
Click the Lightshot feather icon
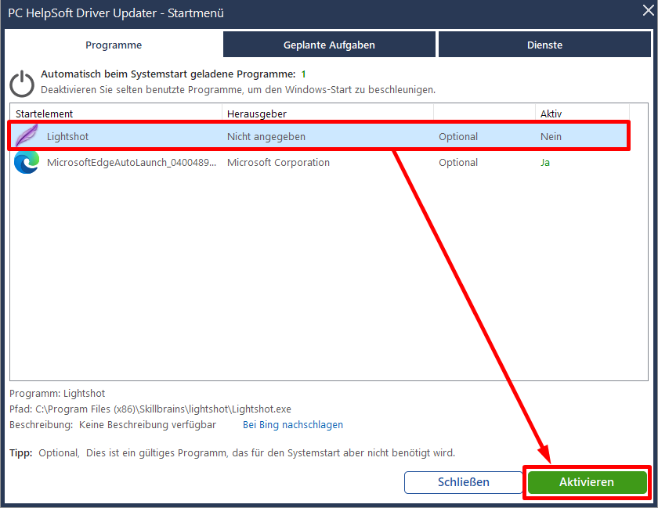coord(27,135)
